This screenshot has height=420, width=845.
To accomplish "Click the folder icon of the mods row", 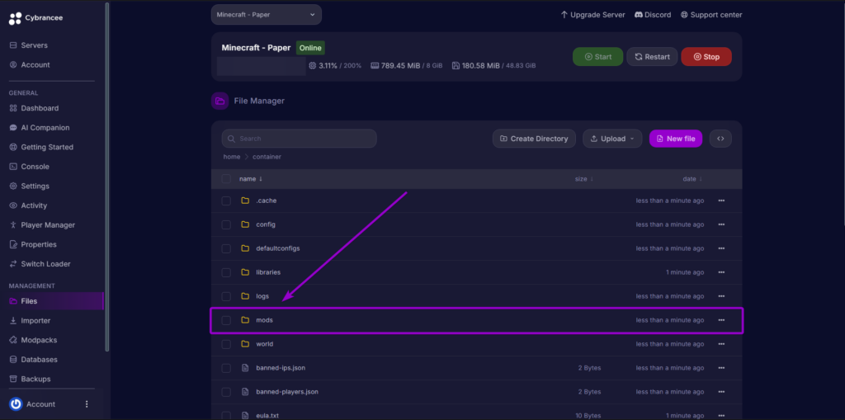I will 245,320.
